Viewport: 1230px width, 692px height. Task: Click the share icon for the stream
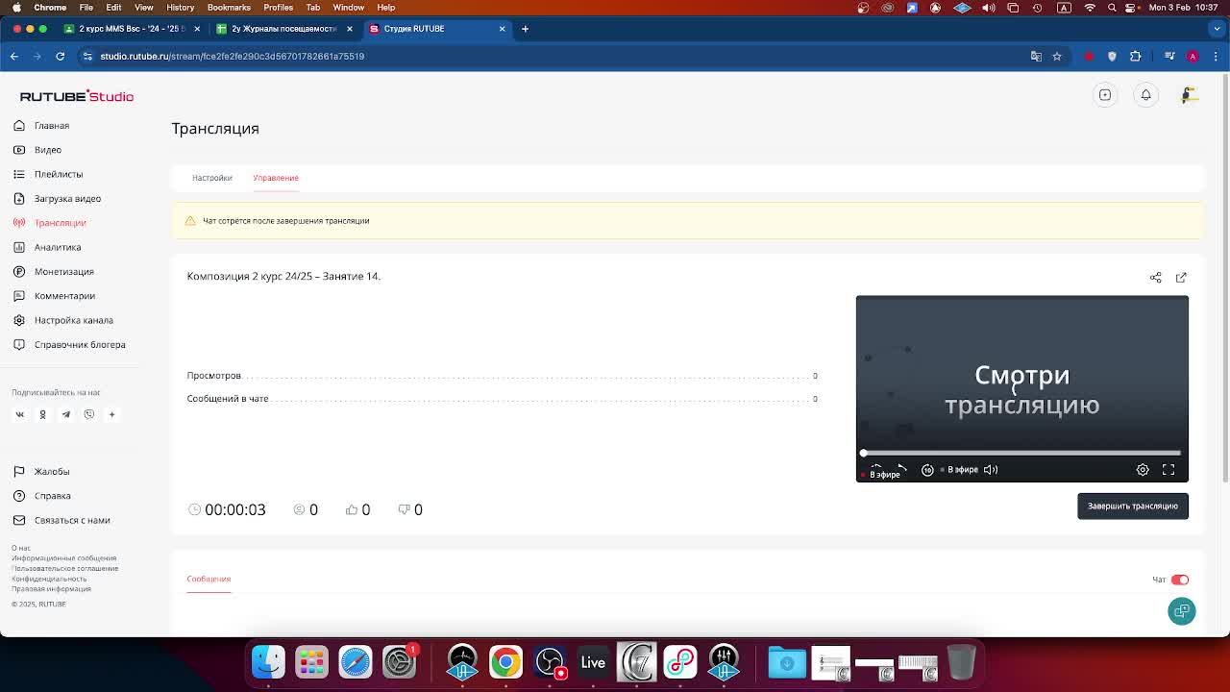[1156, 278]
